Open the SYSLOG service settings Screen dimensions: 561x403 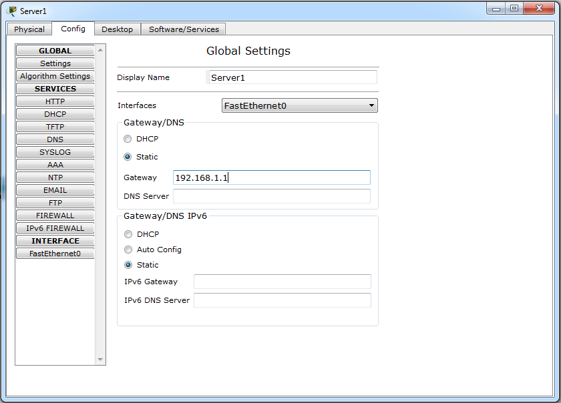(55, 151)
